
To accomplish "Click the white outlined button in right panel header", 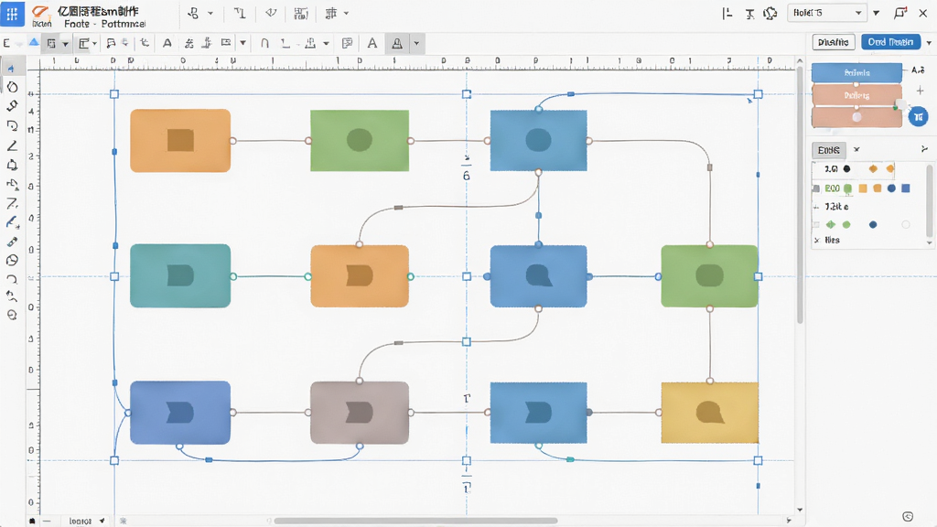I will pos(834,42).
